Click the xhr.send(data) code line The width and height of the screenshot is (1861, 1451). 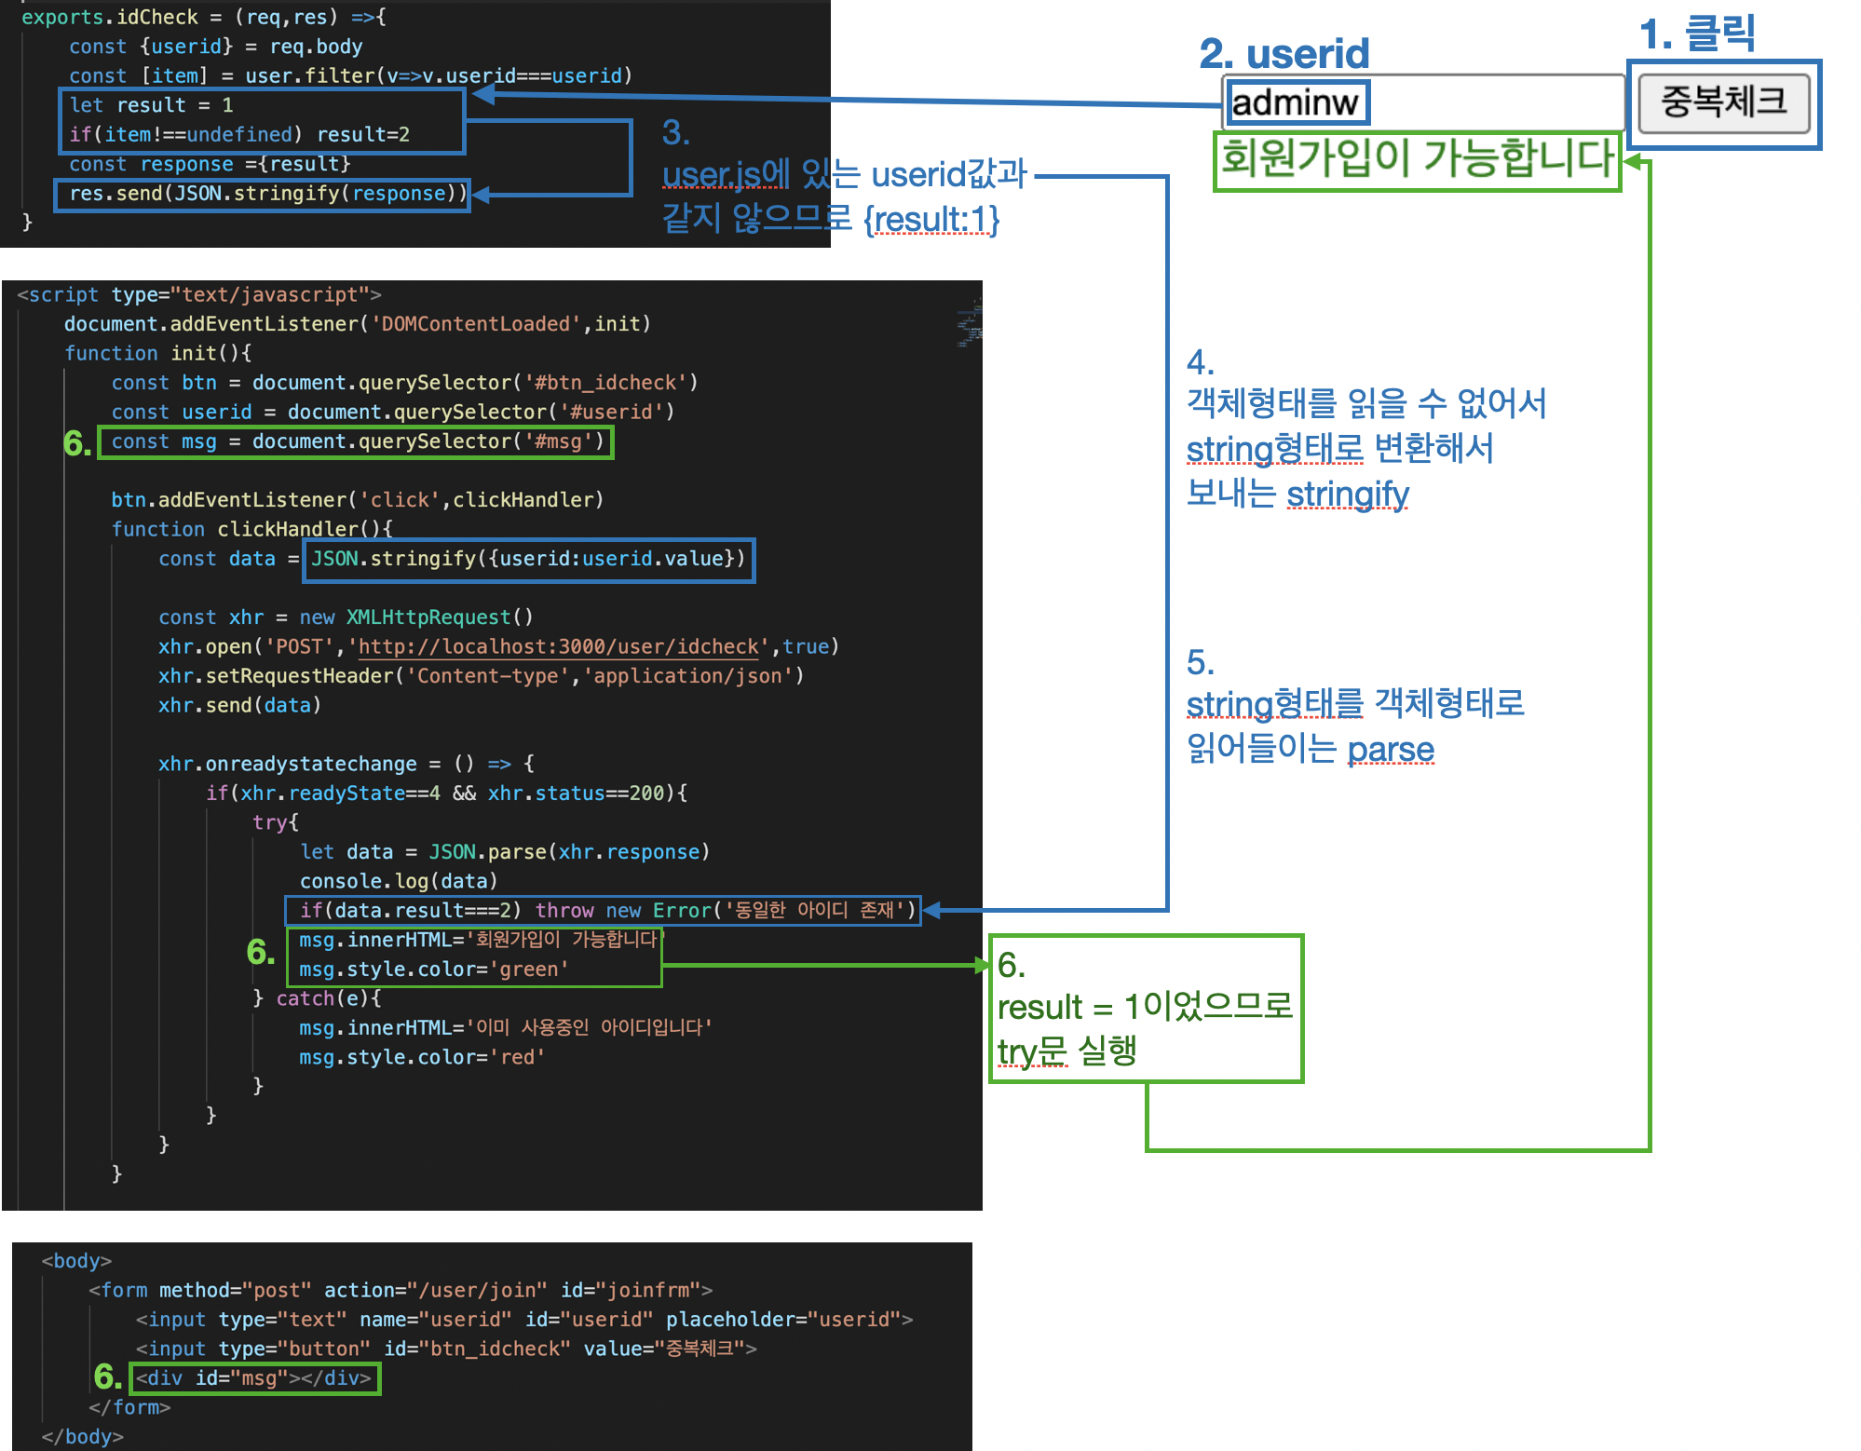(239, 705)
